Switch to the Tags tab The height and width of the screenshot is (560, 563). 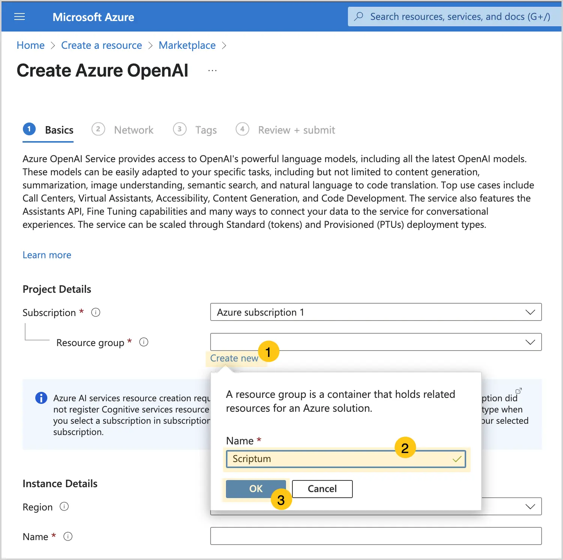[x=195, y=130]
